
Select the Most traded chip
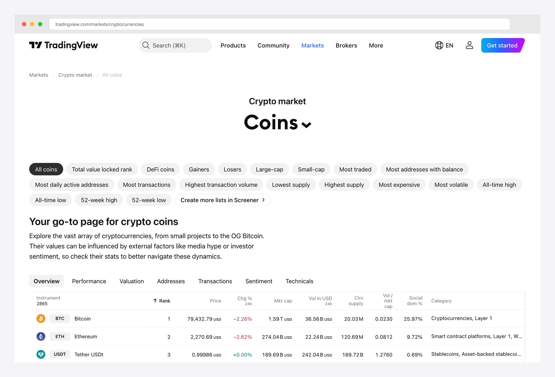point(355,170)
